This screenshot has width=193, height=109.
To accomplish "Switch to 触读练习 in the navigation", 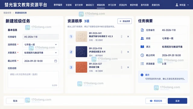I will point(90,5).
